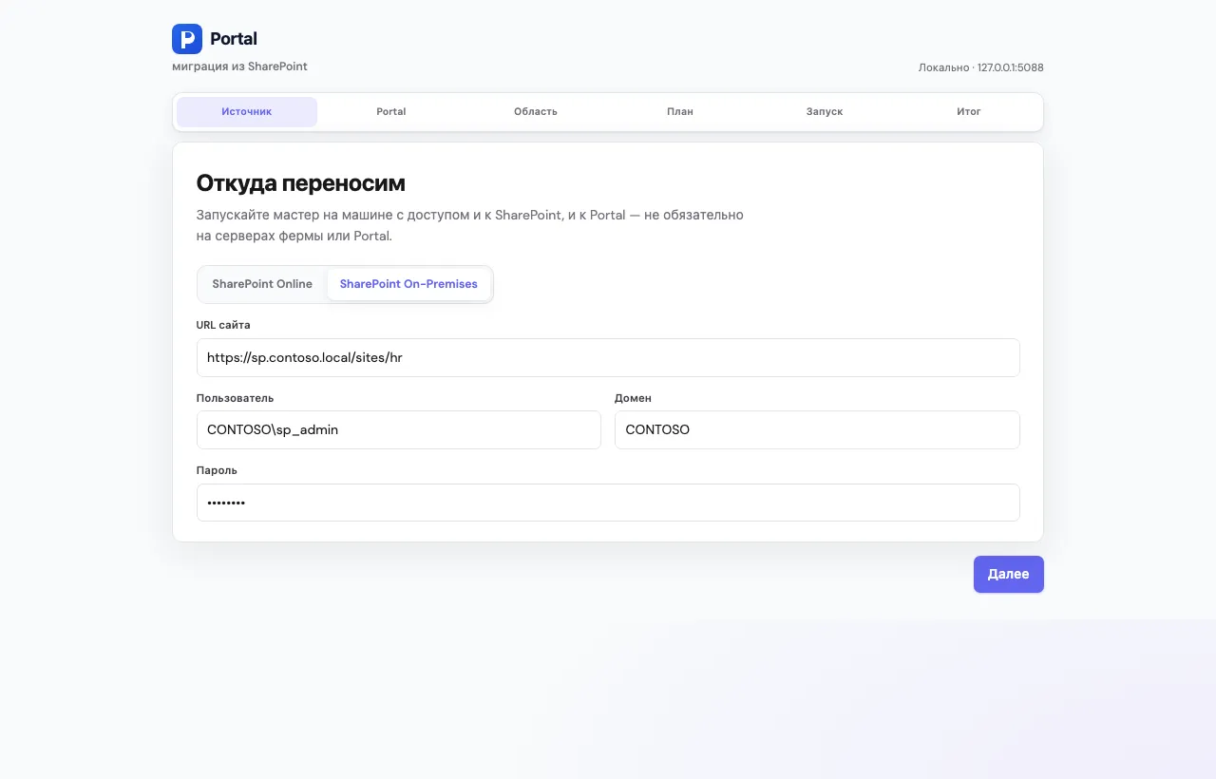Go to the Portal step tab
1216x779 pixels.
click(x=391, y=112)
